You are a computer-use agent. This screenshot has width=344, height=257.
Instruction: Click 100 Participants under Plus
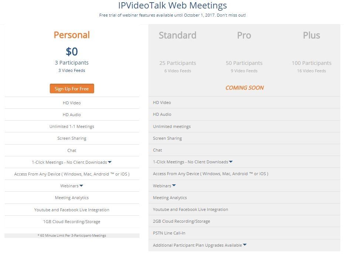click(311, 63)
